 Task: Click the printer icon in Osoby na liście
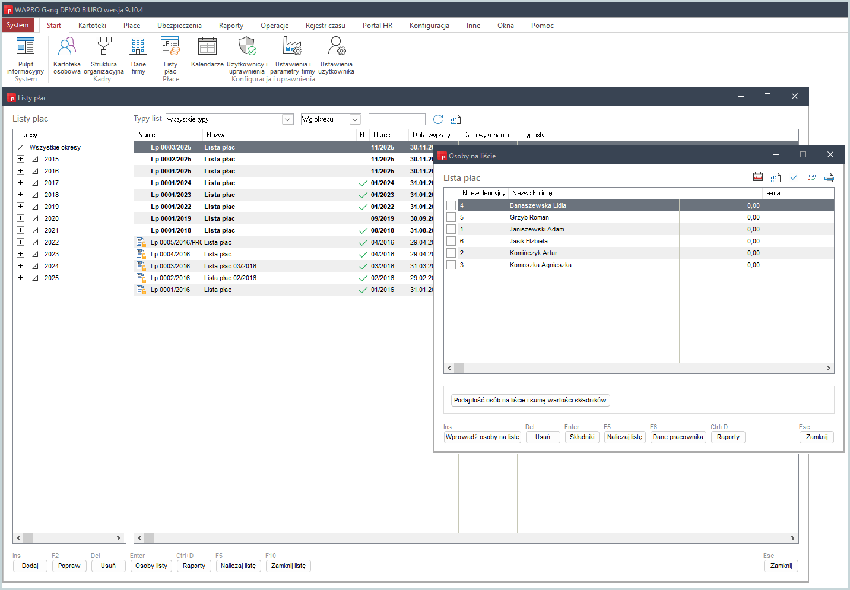click(x=829, y=177)
